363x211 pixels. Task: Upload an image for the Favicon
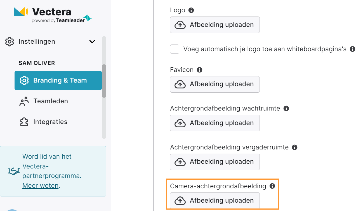215,84
